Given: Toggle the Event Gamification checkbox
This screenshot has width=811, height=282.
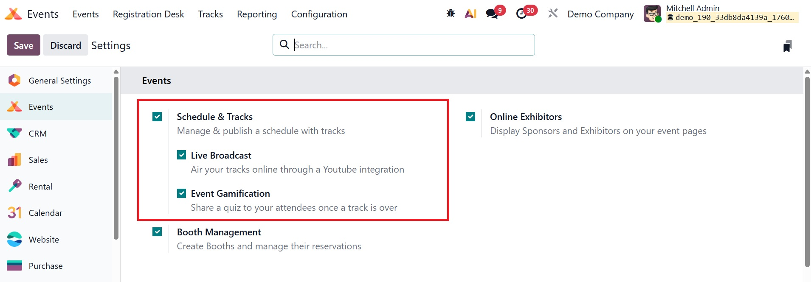Looking at the screenshot, I should (x=182, y=193).
